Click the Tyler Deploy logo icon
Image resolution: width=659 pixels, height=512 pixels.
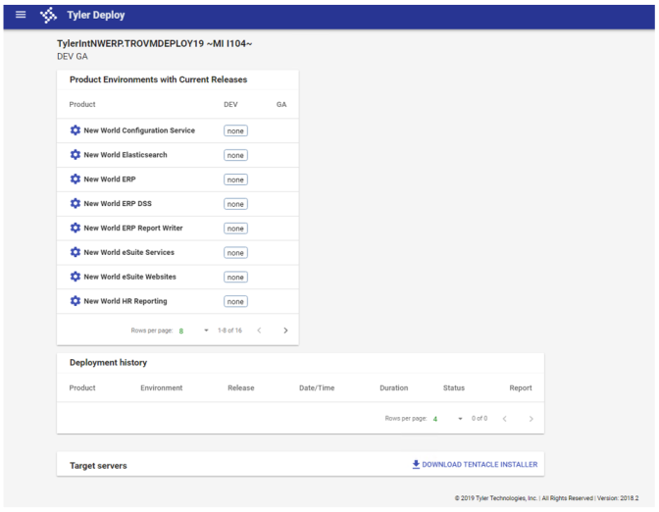pyautogui.click(x=48, y=15)
